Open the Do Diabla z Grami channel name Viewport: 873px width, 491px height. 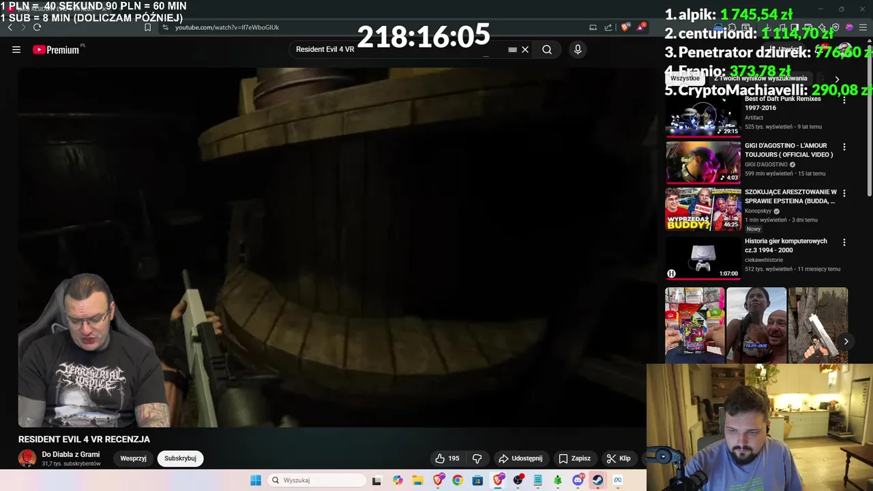coord(71,454)
